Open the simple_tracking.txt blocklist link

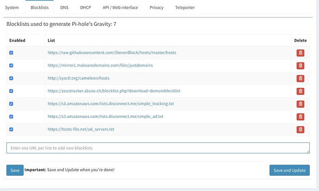110,104
